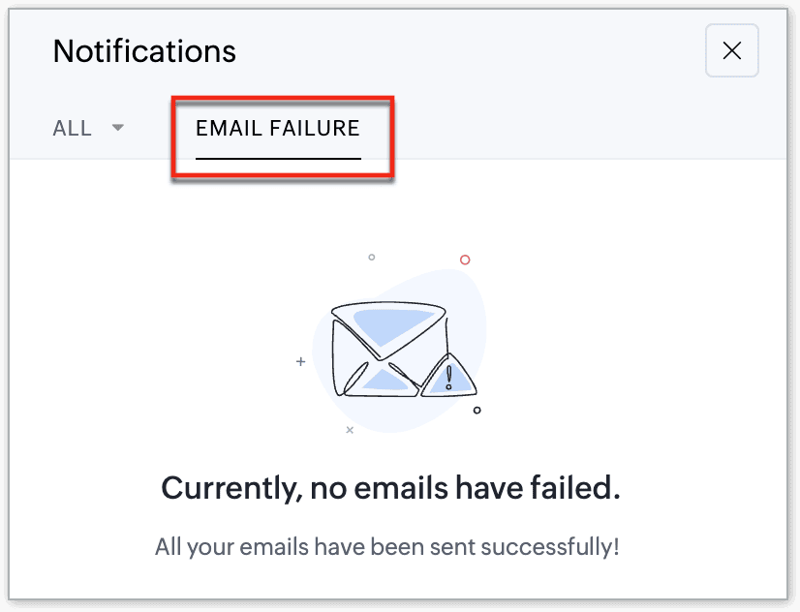
Task: Click "All your emails have been sent successfully!" text
Action: coord(387,547)
